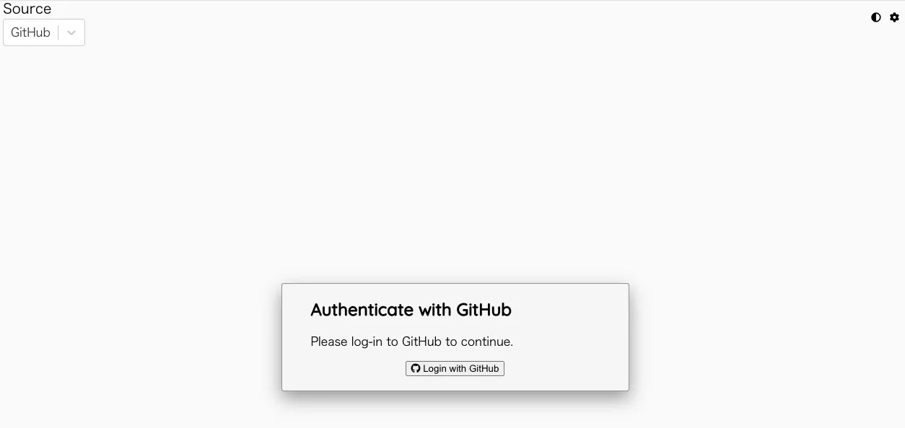
Task: Click the Authenticate with GitHub heading
Action: click(x=411, y=310)
